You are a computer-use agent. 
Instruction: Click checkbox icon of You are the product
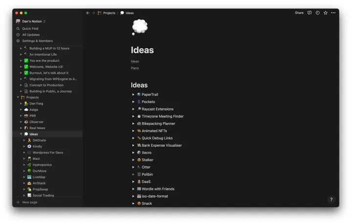(x=26, y=61)
